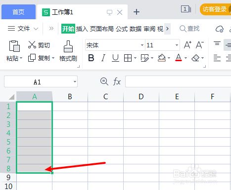Toggle Italic formatting
This screenshot has height=190, width=231.
coord(103,58)
